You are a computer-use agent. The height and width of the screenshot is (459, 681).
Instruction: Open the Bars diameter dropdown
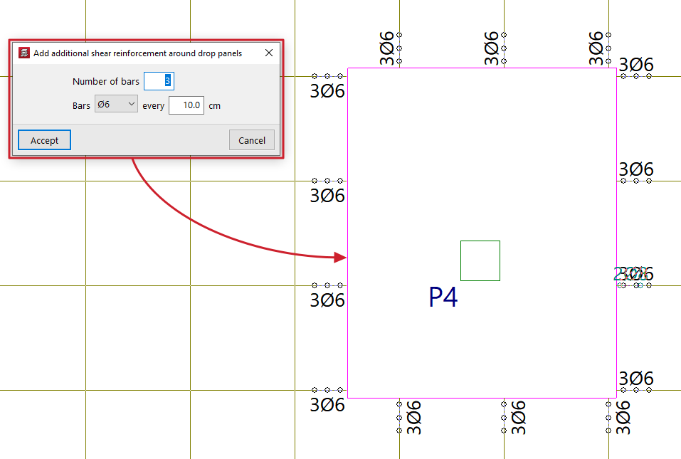pyautogui.click(x=117, y=104)
